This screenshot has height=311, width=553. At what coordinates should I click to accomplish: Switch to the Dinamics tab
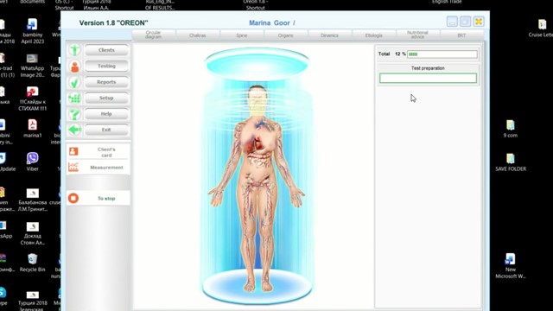click(329, 35)
